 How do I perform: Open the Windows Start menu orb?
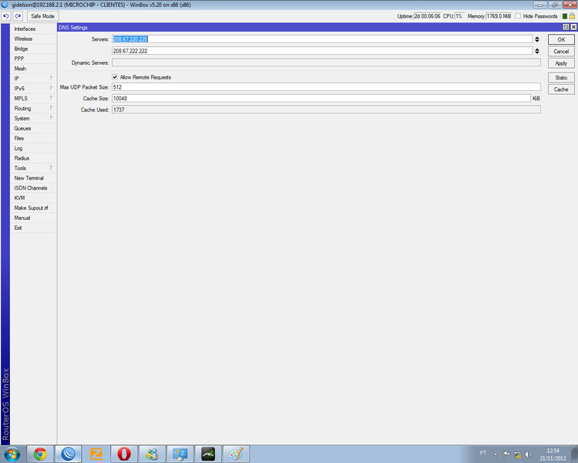[12, 454]
